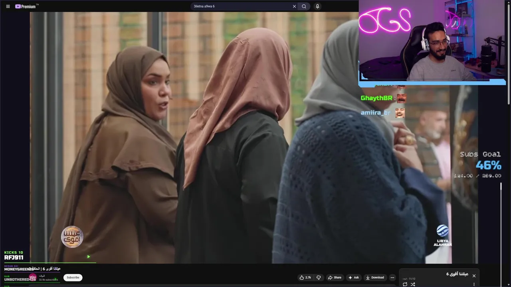Viewport: 511px width, 287px height.
Task: Click the show logo watermark
Action: [x=72, y=237]
